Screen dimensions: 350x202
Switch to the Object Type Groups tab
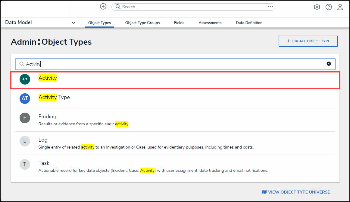tap(142, 23)
